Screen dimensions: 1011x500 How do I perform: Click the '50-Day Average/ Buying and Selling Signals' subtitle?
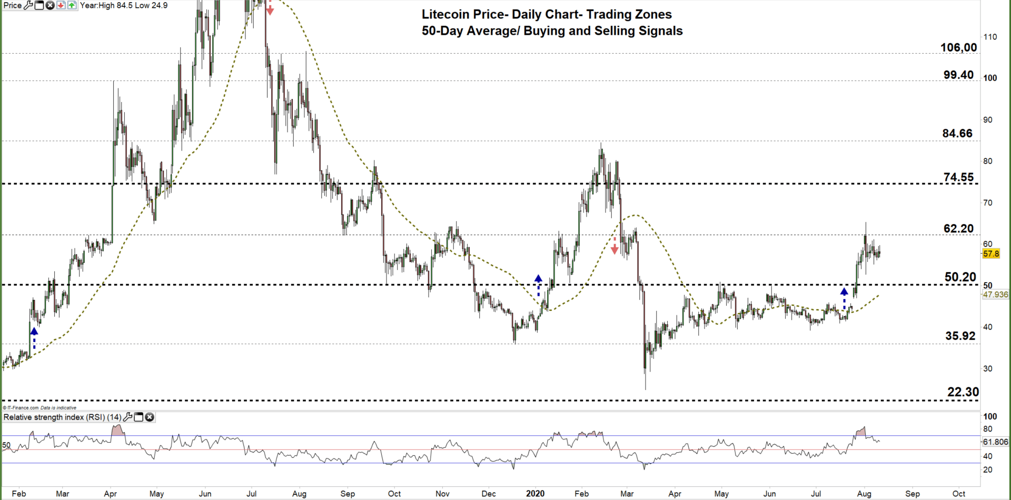(552, 31)
